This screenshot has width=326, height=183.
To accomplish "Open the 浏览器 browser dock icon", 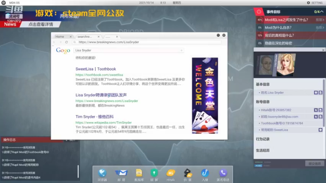I will coord(102,175).
